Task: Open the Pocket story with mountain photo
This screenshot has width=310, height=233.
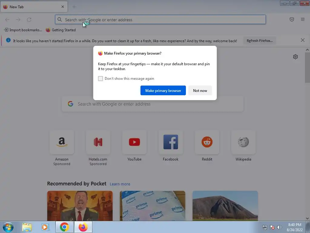Action: (225, 206)
